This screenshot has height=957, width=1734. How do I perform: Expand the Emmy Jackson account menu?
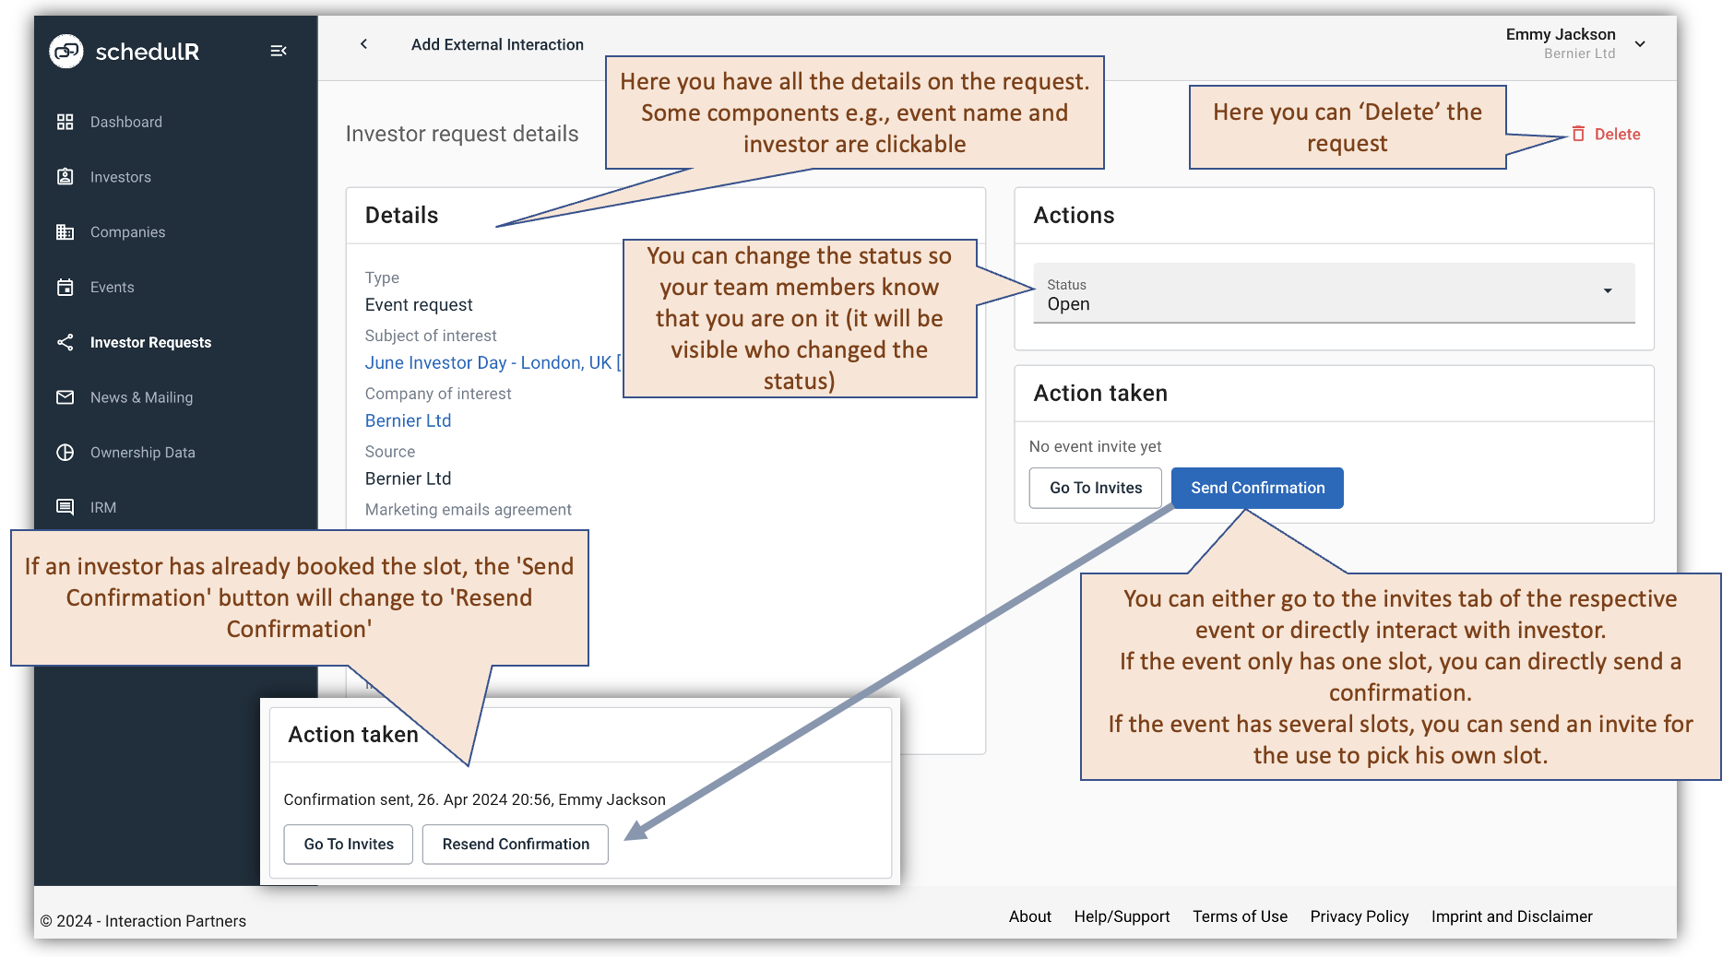[1640, 43]
